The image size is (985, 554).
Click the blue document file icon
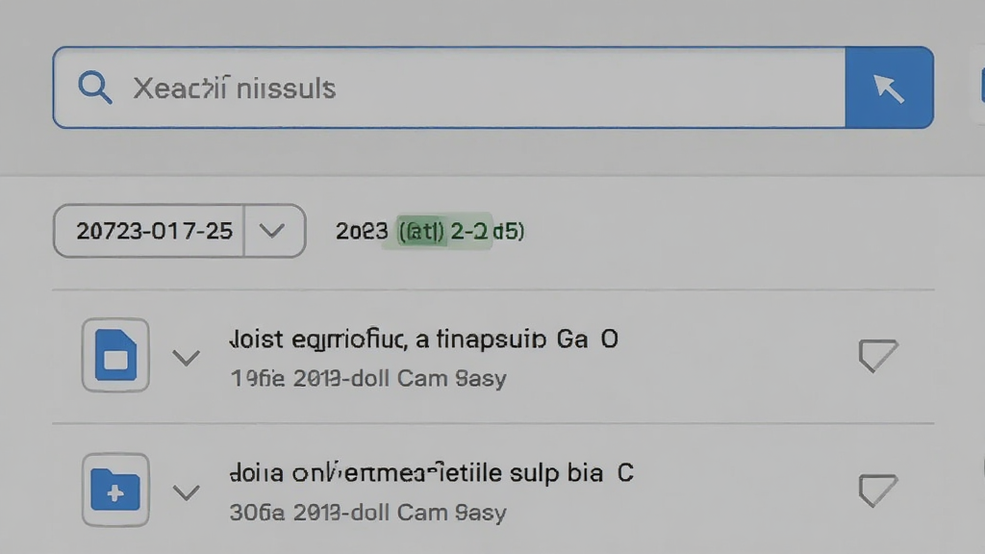115,355
